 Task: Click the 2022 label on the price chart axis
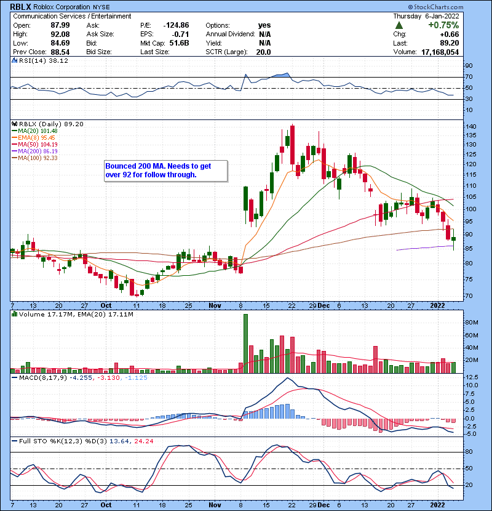click(x=437, y=306)
